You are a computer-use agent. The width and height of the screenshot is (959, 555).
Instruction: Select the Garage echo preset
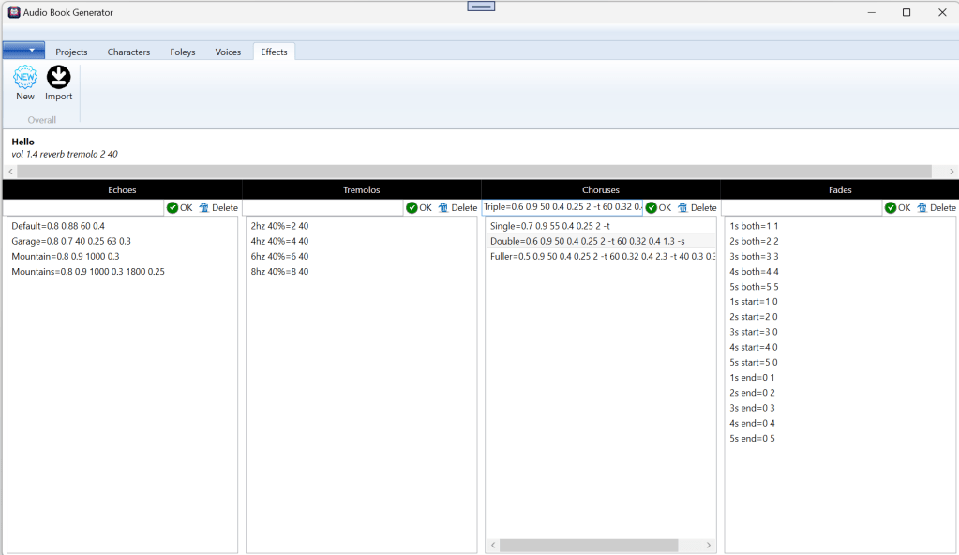[71, 241]
